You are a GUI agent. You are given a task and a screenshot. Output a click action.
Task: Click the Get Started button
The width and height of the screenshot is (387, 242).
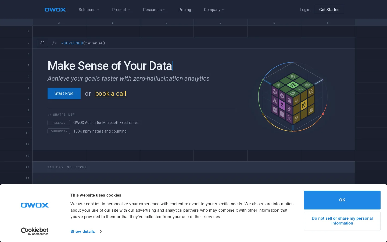pos(329,10)
